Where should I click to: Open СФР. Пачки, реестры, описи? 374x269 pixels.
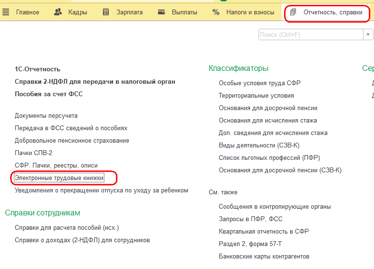pyautogui.click(x=56, y=165)
